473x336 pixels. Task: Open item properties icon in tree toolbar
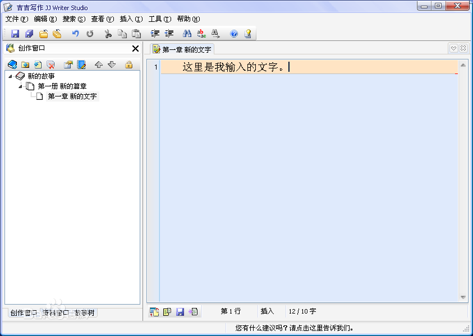(x=68, y=65)
